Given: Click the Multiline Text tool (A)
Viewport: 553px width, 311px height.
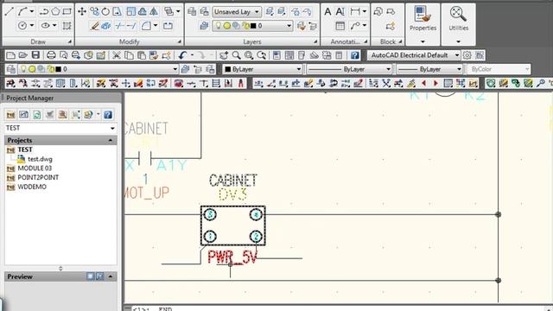Looking at the screenshot, I should click(327, 11).
